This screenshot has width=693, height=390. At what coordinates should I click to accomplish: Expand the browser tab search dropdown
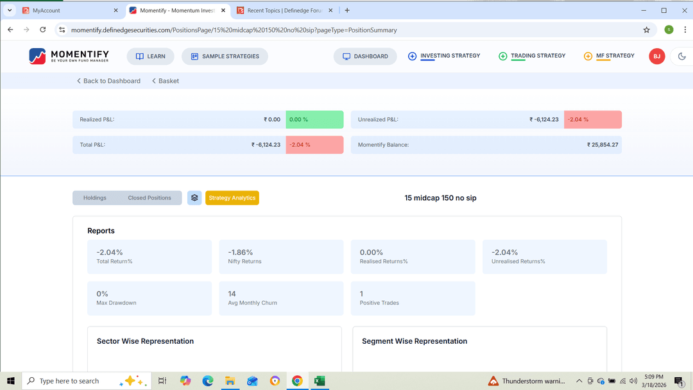(x=10, y=10)
